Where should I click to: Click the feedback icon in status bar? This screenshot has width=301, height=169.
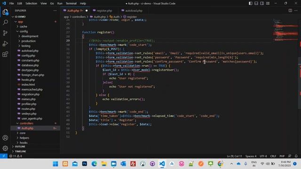(x=290, y=156)
